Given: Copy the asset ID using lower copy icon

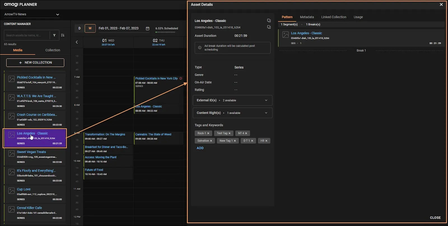Looking at the screenshot, I should click(269, 27).
